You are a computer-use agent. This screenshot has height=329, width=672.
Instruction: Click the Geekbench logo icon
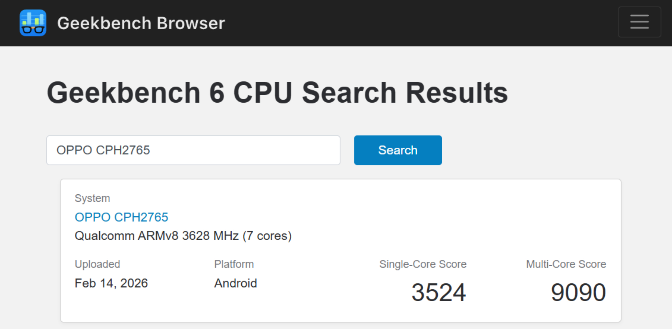(33, 23)
